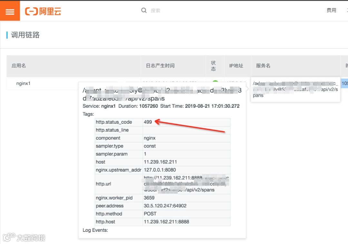Viewport: 348px width, 244px height.
Task: Click the worker pid value 3659
Action: point(149,198)
